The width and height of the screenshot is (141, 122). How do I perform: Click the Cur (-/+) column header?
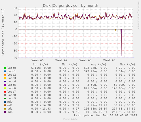pyautogui.click(x=41, y=65)
